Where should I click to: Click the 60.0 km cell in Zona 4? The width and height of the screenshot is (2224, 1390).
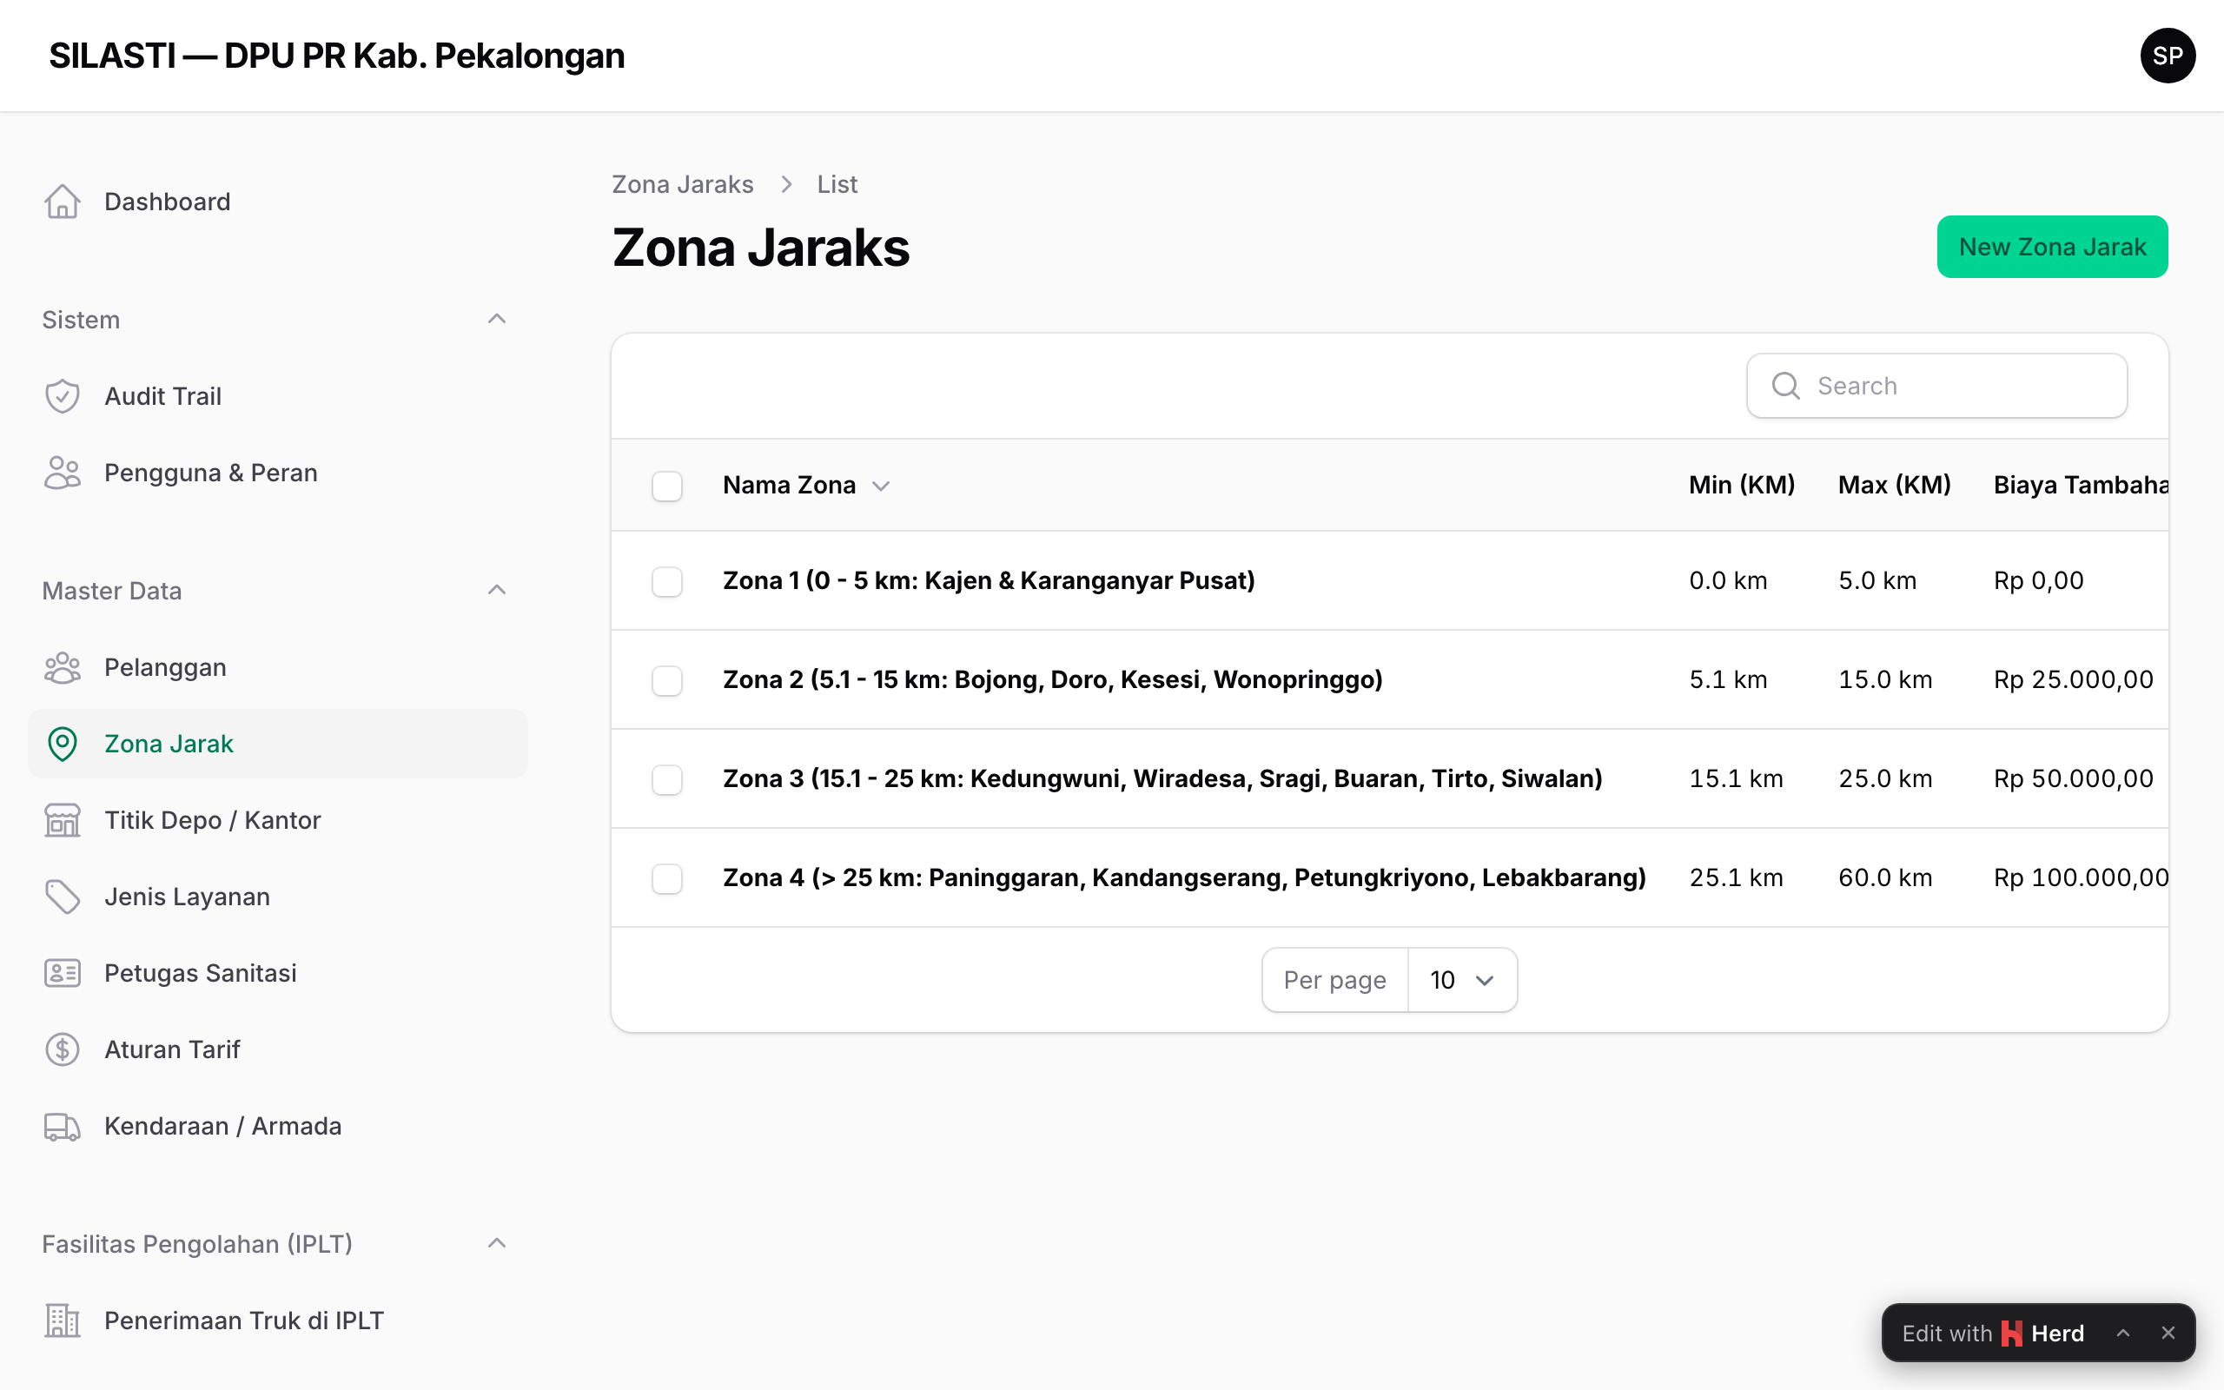point(1885,878)
